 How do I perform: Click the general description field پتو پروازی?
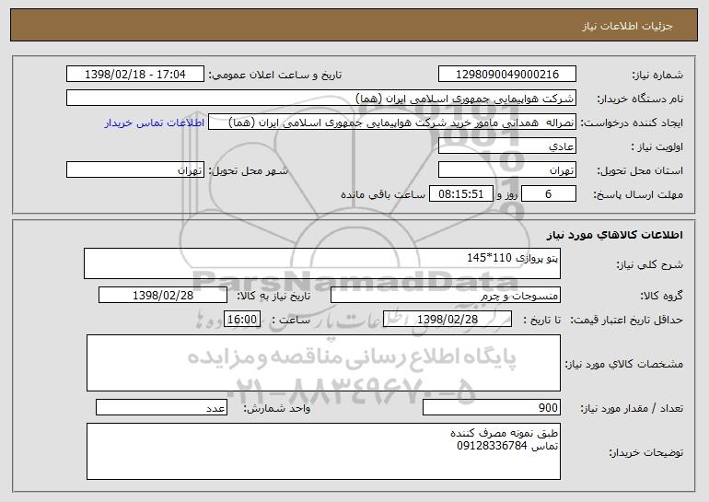tap(322, 263)
